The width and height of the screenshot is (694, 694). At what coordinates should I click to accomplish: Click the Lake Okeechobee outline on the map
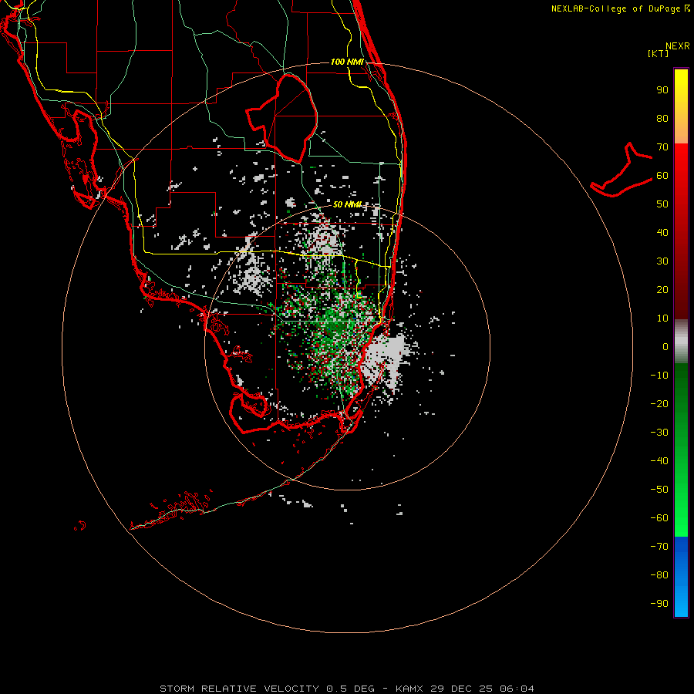coord(282,117)
